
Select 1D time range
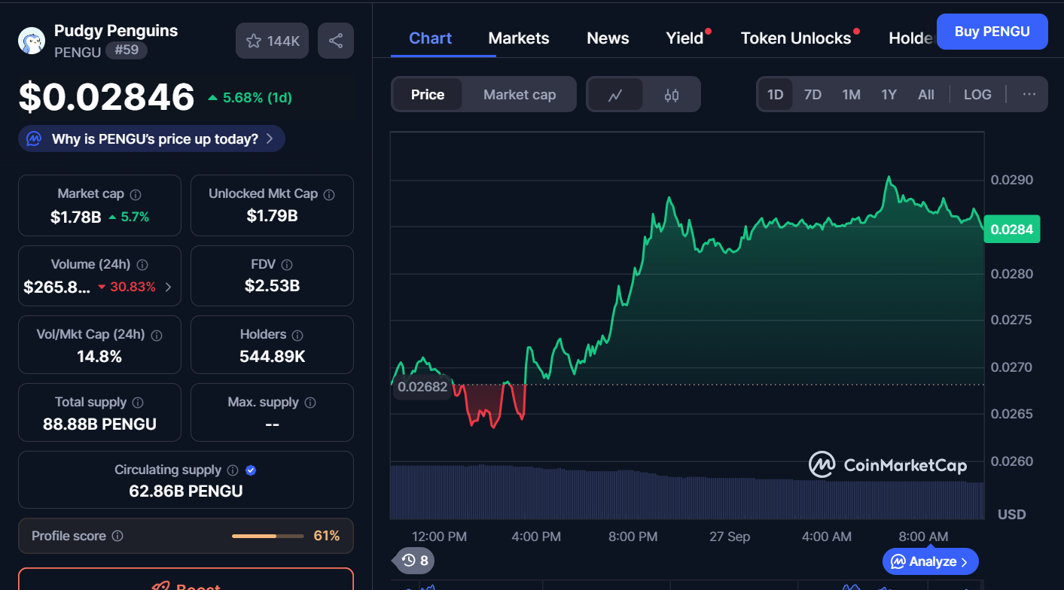[776, 95]
